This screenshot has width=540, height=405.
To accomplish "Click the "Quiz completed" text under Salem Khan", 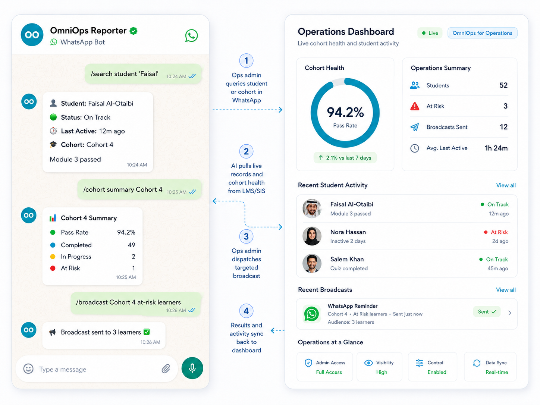I will click(x=349, y=269).
